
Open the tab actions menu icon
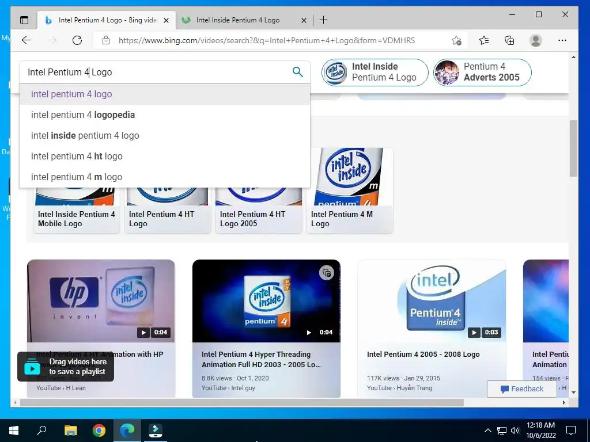tap(24, 20)
